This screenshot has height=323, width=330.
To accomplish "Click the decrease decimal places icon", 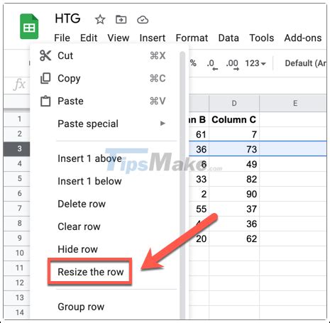I will click(211, 65).
